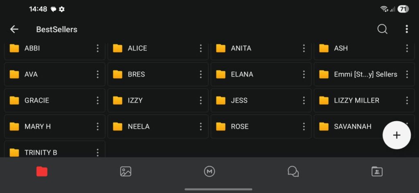Open options for the ABBI folder
419x193 pixels.
[97, 48]
